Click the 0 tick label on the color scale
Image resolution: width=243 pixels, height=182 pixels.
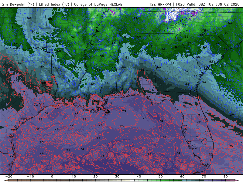[52, 177]
